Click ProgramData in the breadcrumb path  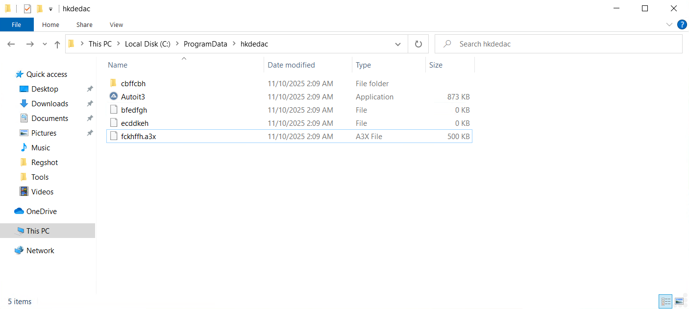point(205,44)
